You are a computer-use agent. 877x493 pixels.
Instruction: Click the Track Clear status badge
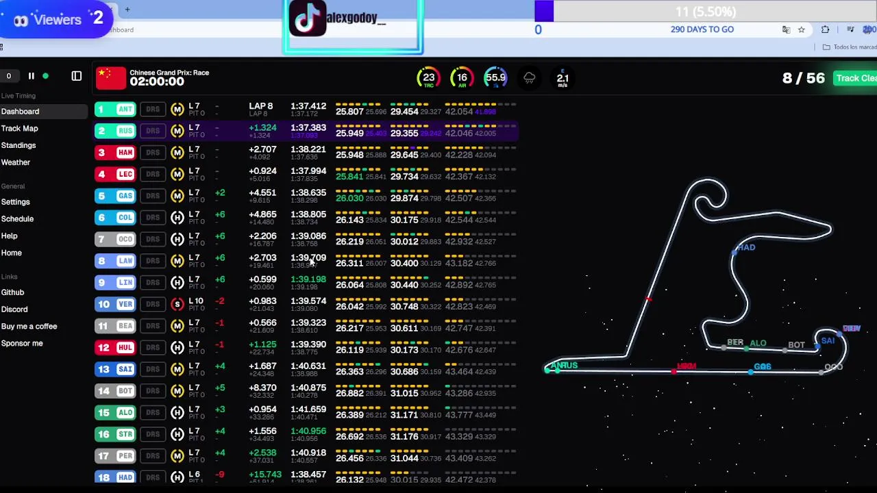[855, 78]
